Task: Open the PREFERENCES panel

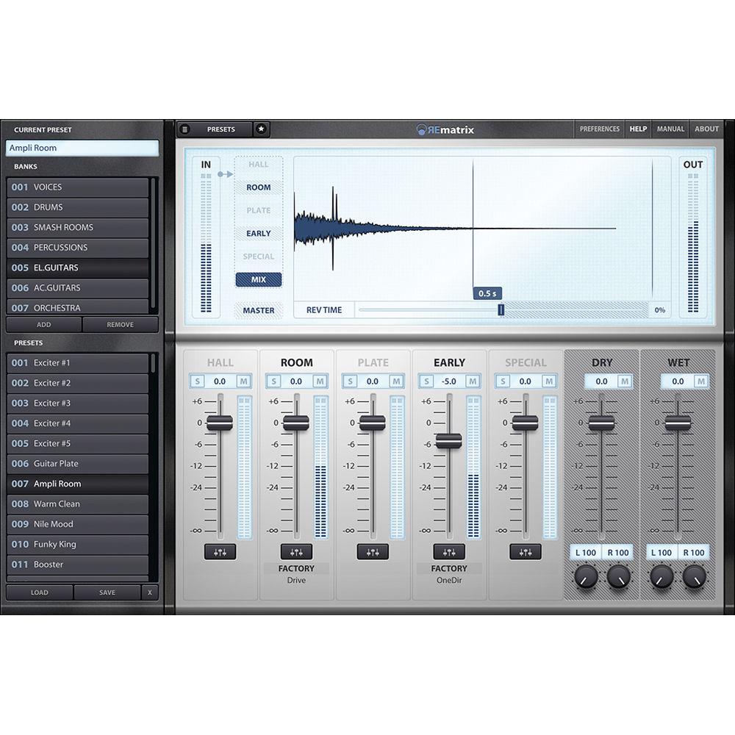Action: pos(599,129)
